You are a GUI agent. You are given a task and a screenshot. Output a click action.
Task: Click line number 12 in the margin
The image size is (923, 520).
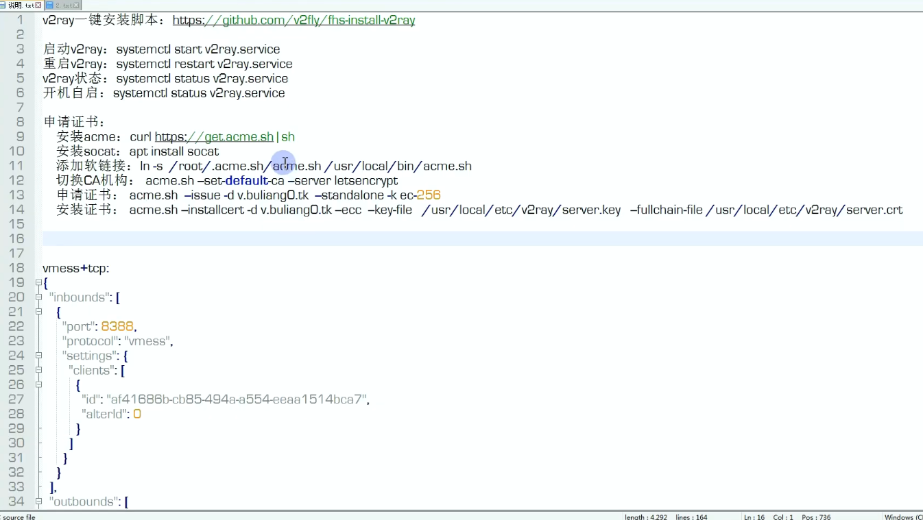point(16,180)
